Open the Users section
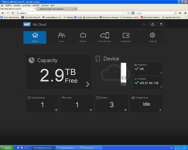This screenshot has height=150, width=188. (61, 37)
